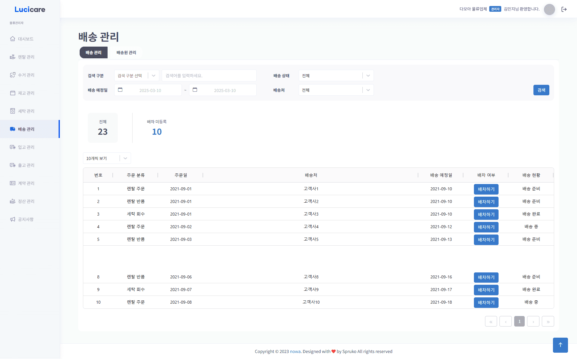
Task: Click scroll-to-top arrow button
Action: coord(560,345)
